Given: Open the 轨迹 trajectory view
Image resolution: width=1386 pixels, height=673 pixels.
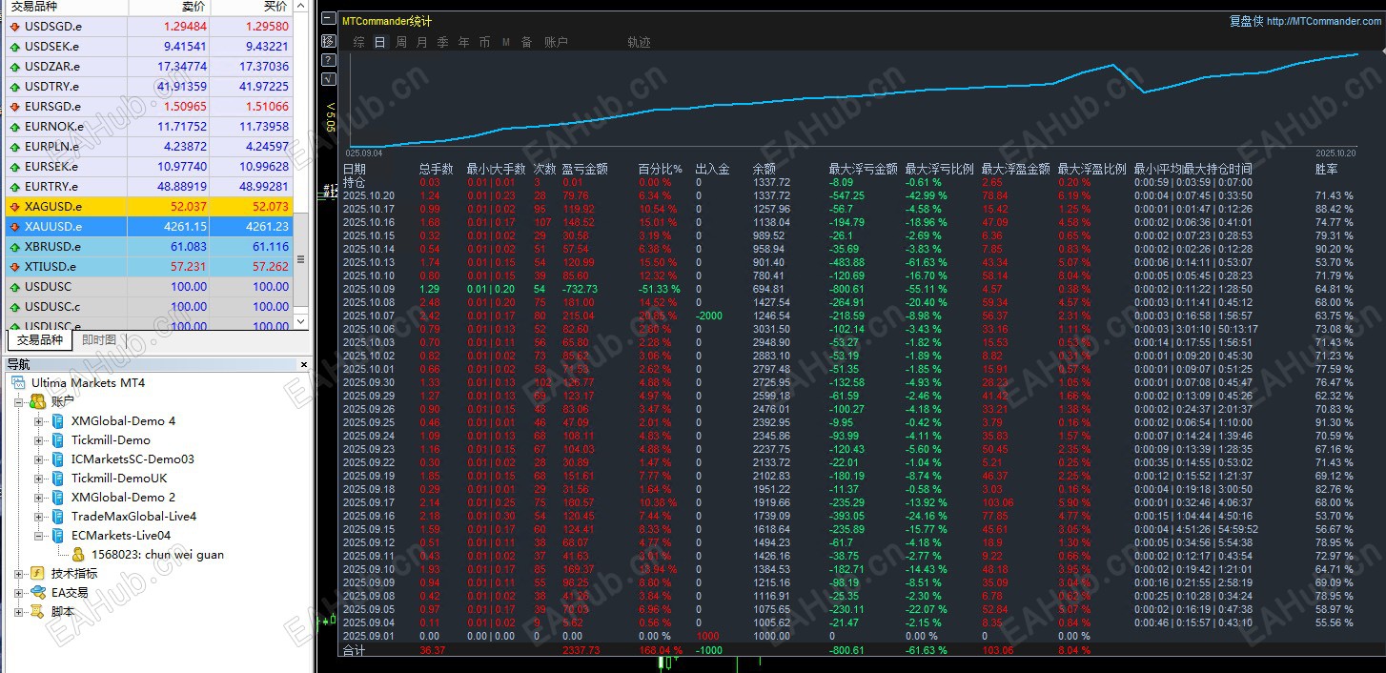Looking at the screenshot, I should (x=639, y=42).
